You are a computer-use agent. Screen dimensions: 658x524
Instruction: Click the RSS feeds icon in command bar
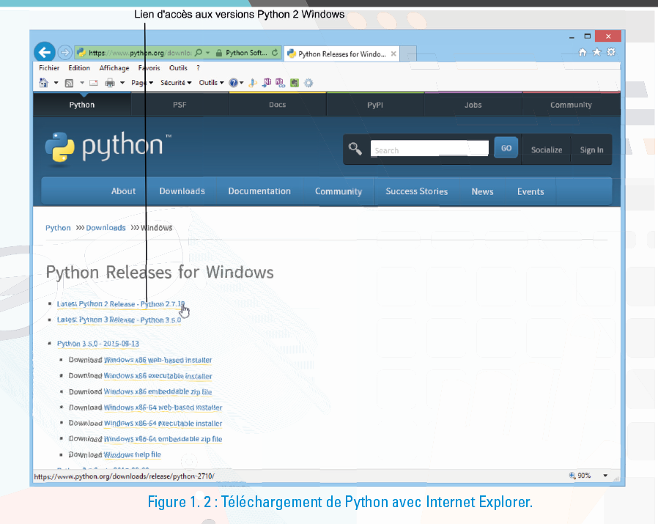[x=69, y=83]
